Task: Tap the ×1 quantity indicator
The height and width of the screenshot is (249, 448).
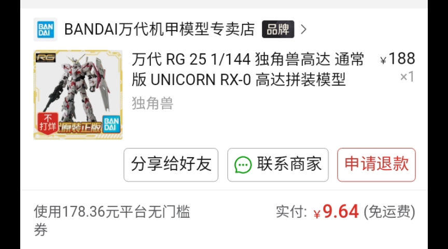Action: (407, 77)
